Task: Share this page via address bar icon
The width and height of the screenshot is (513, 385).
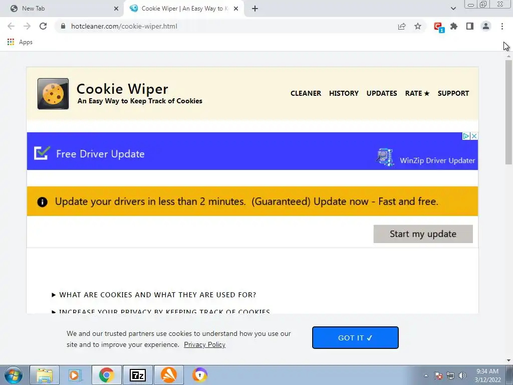Action: point(402,26)
